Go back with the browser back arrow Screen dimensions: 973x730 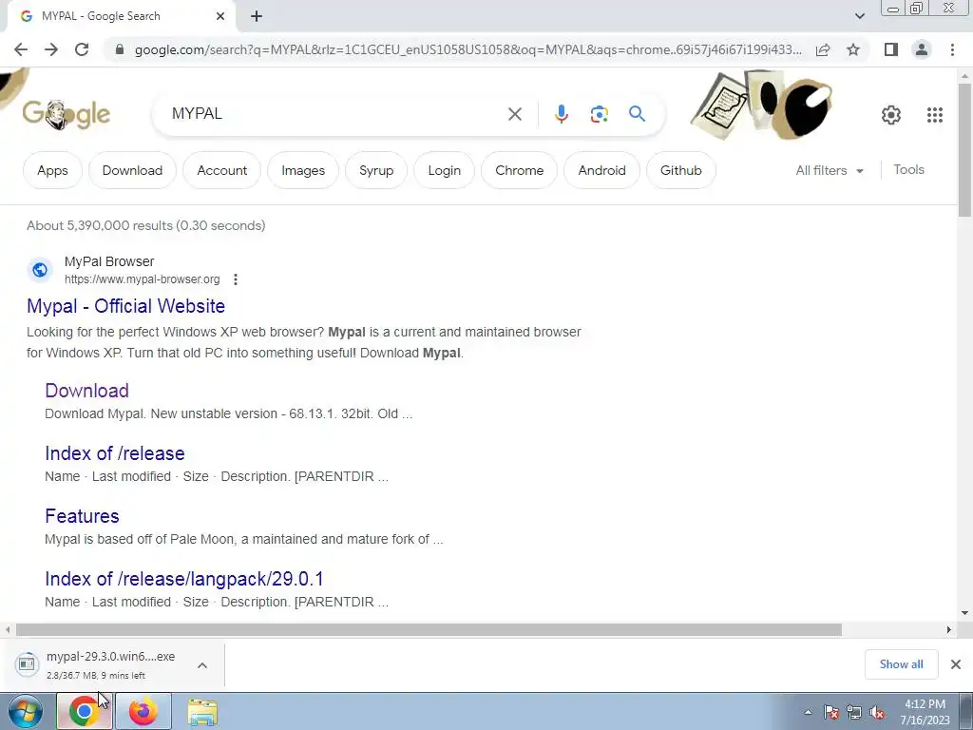pyautogui.click(x=21, y=49)
